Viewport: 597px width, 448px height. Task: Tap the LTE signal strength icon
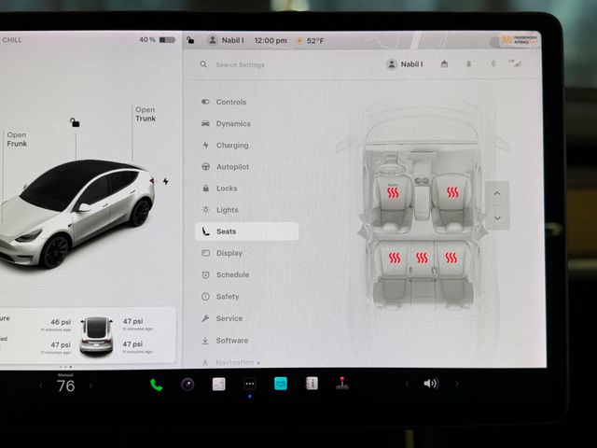coord(515,63)
